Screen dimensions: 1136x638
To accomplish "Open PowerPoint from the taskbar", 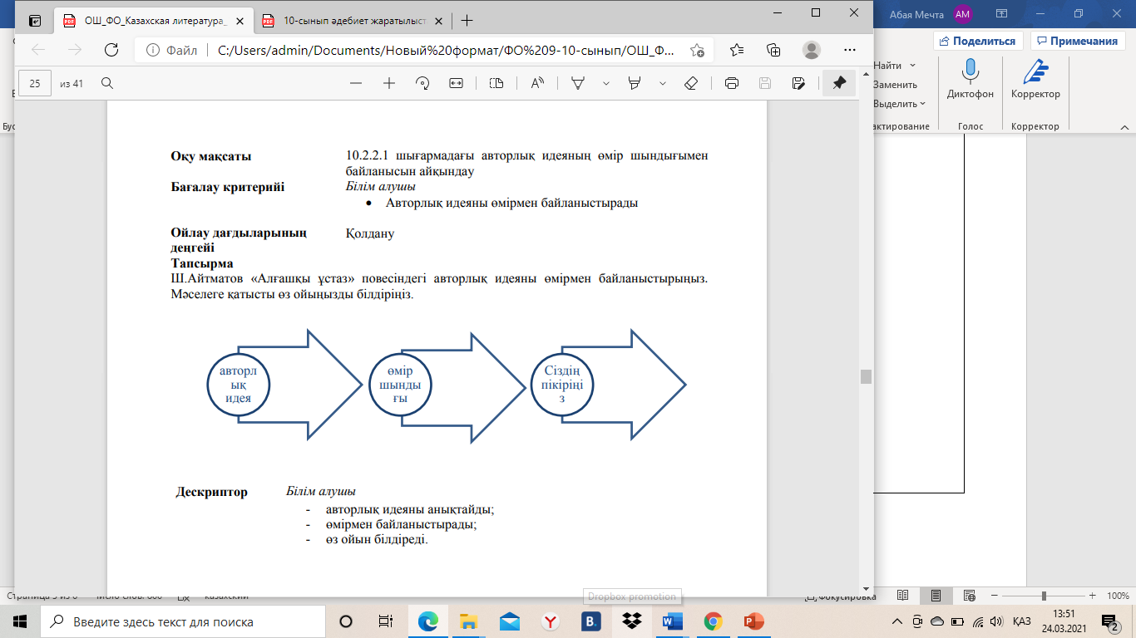I will (753, 621).
